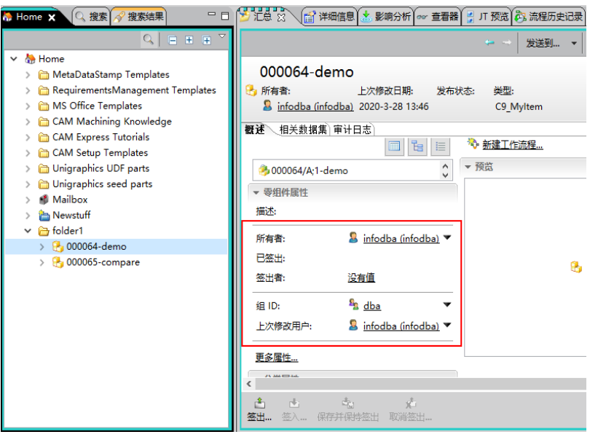Viewport: 598px width, 437px height.
Task: Switch to table view using its toolbar icon
Action: (x=394, y=146)
